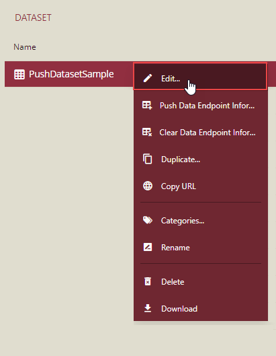Click the table-x icon for Clear Data Endpoint
The image size is (276, 356).
147,132
